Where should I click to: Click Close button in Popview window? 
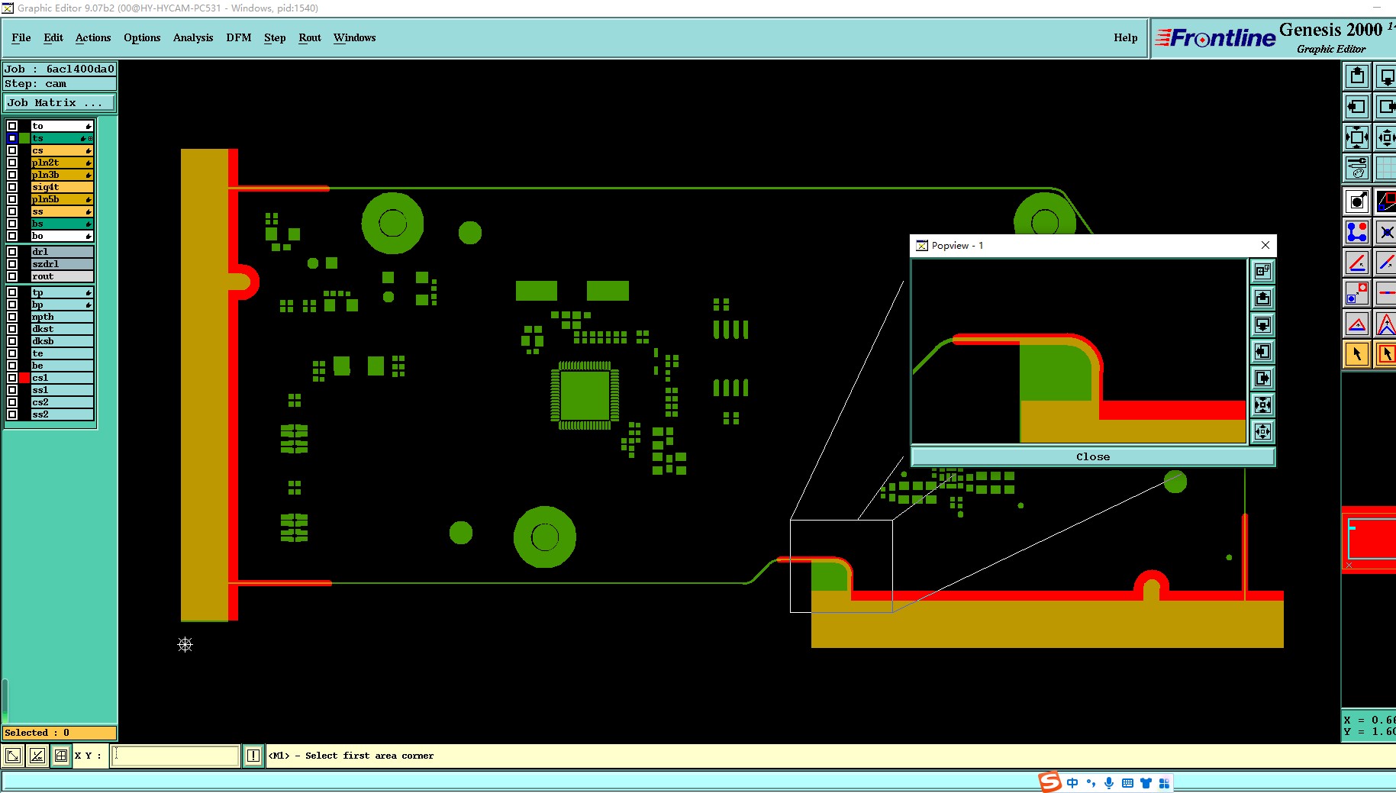click(x=1093, y=456)
